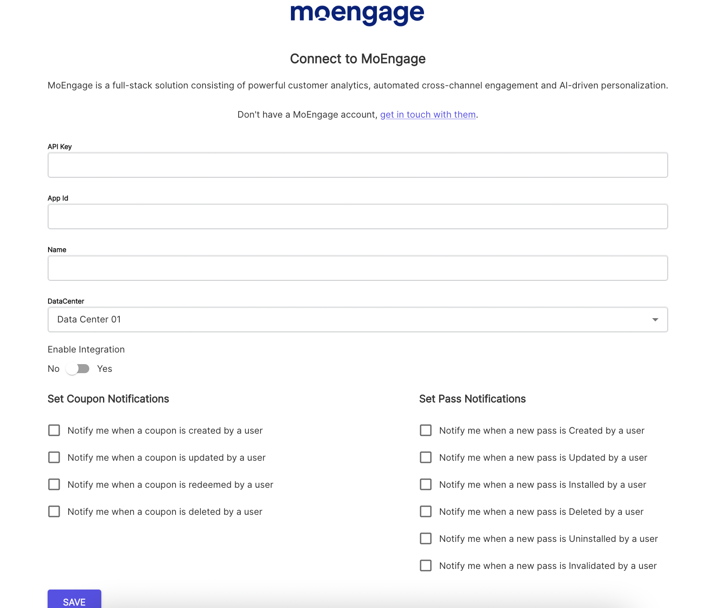Check coupon is created by a user
This screenshot has height=608, width=721.
pos(54,430)
